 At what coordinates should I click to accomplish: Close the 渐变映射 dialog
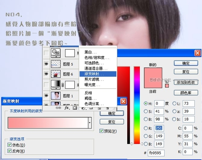(x=124, y=101)
